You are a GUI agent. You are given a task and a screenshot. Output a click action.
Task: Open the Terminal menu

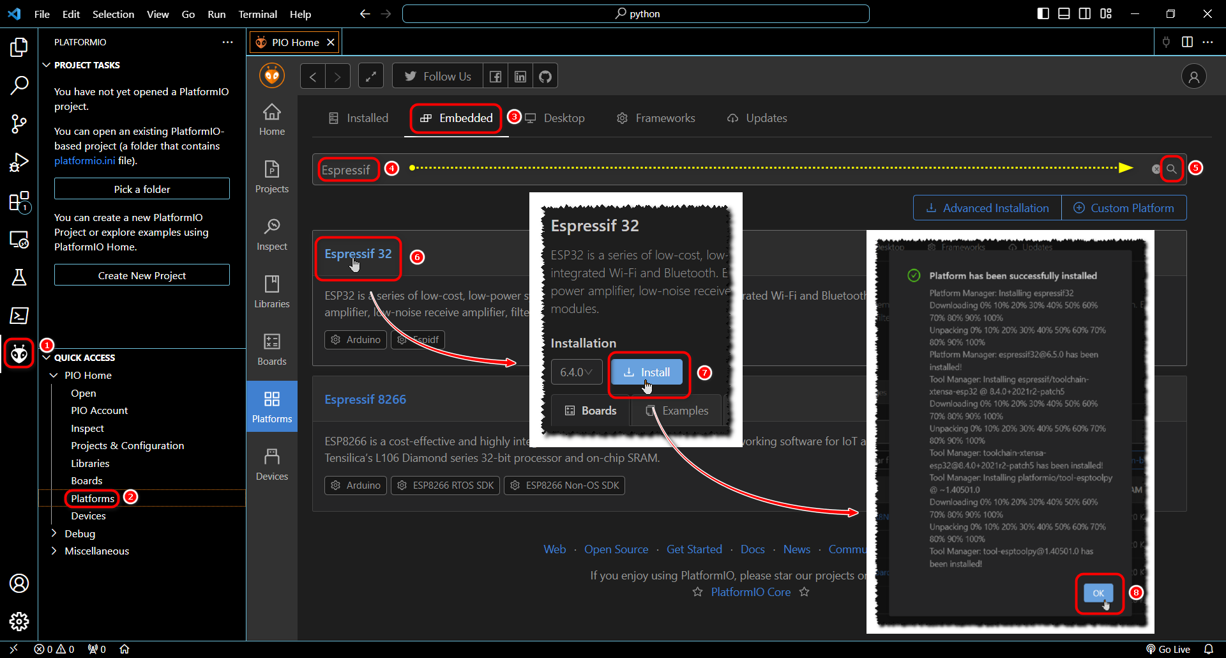click(257, 14)
